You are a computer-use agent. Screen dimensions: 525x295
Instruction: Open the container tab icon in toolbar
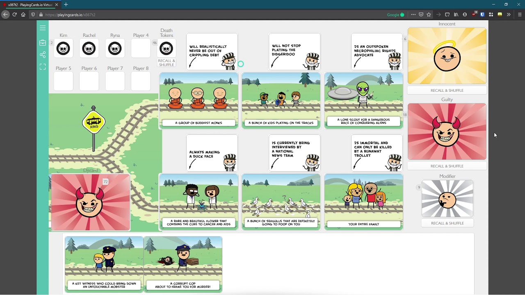coord(447,14)
